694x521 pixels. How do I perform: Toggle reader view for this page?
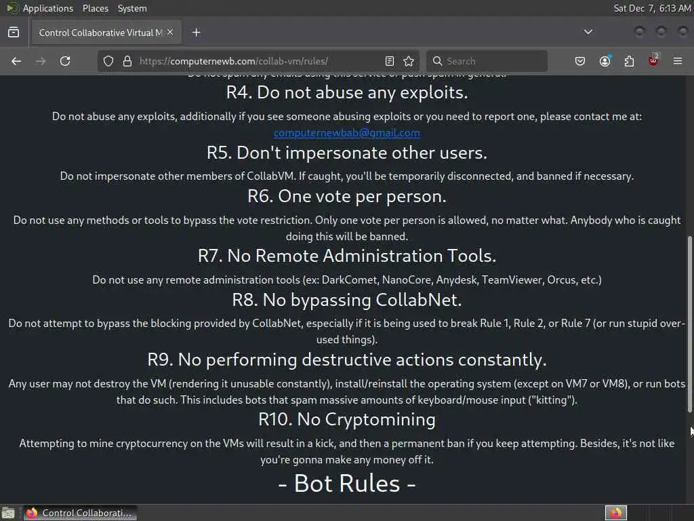tap(390, 61)
